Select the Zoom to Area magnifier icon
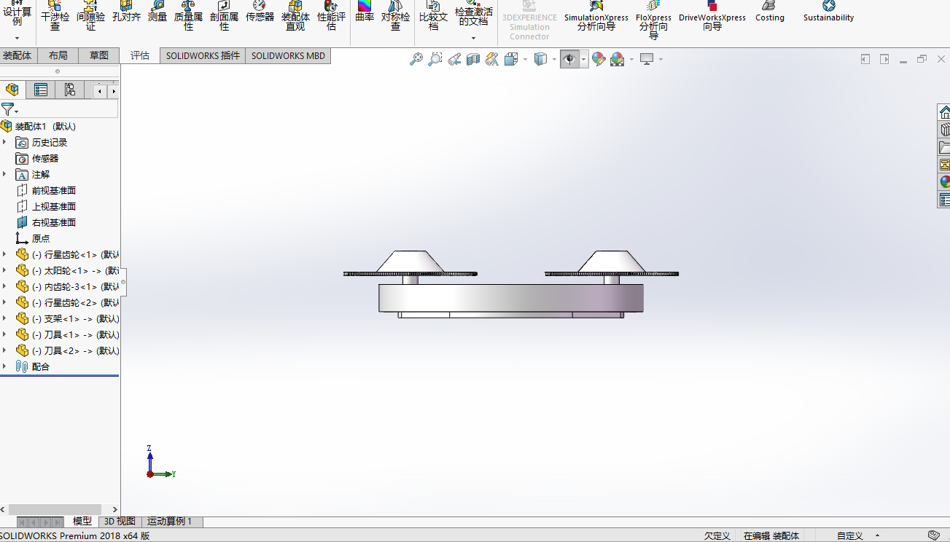Screen dimensions: 950x542 (x=435, y=59)
